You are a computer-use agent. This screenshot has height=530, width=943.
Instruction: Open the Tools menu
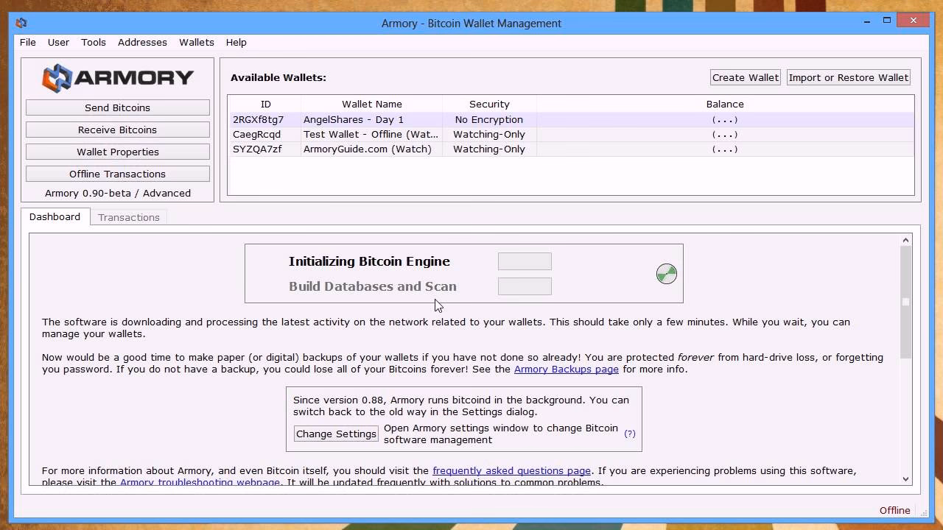click(93, 42)
